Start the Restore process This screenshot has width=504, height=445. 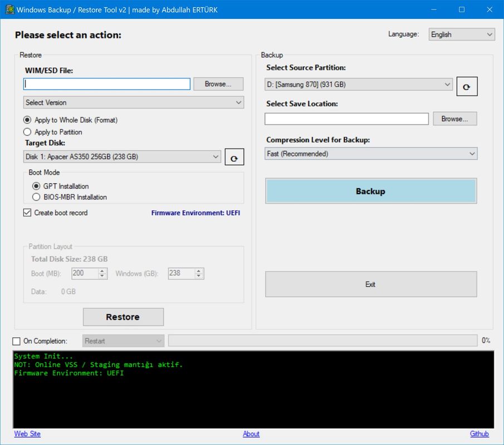click(x=123, y=317)
